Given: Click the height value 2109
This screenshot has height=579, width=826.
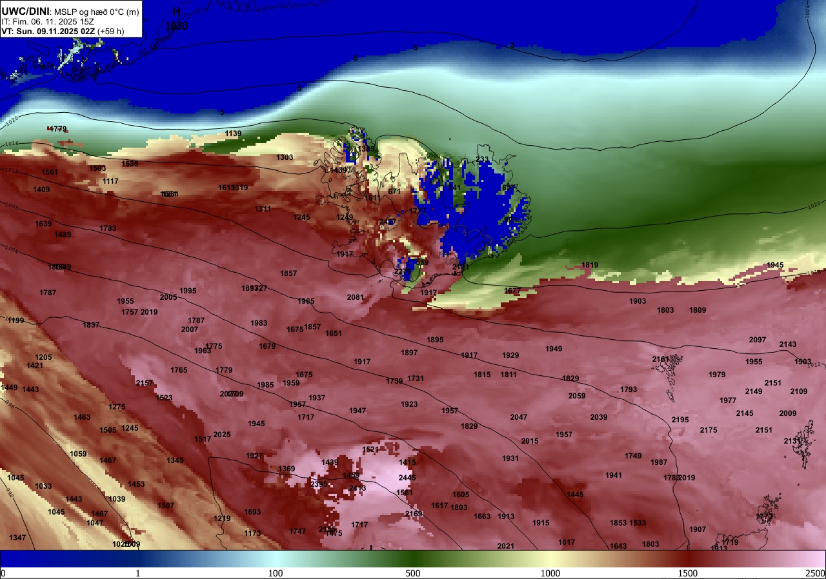Looking at the screenshot, I should tap(799, 391).
